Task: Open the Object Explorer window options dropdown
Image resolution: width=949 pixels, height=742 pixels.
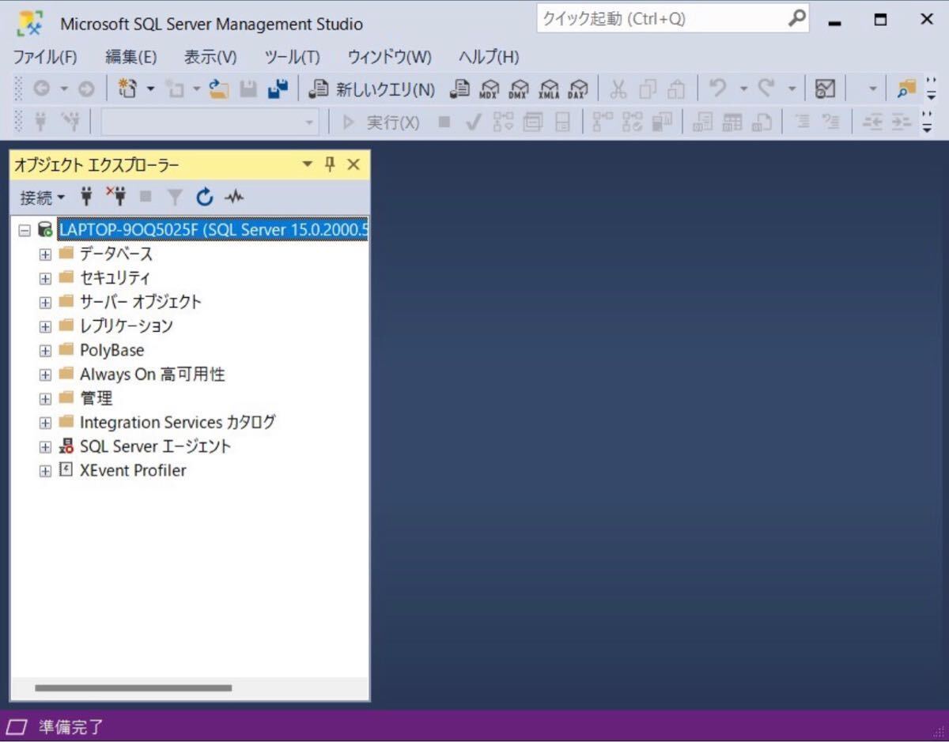Action: [307, 164]
